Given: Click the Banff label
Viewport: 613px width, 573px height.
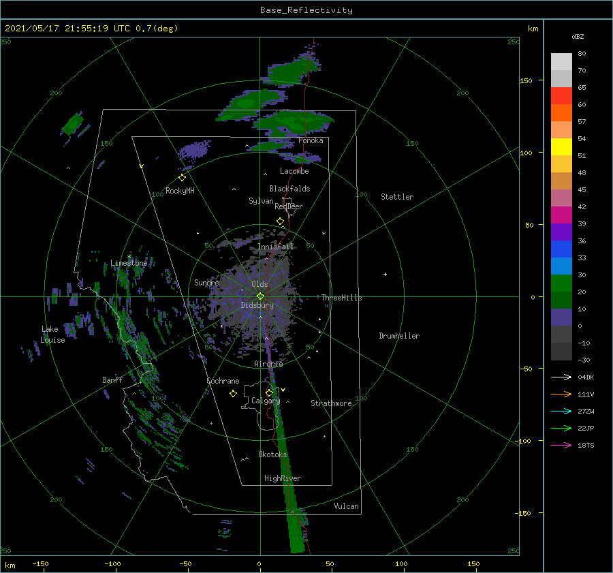Looking at the screenshot, I should 112,380.
